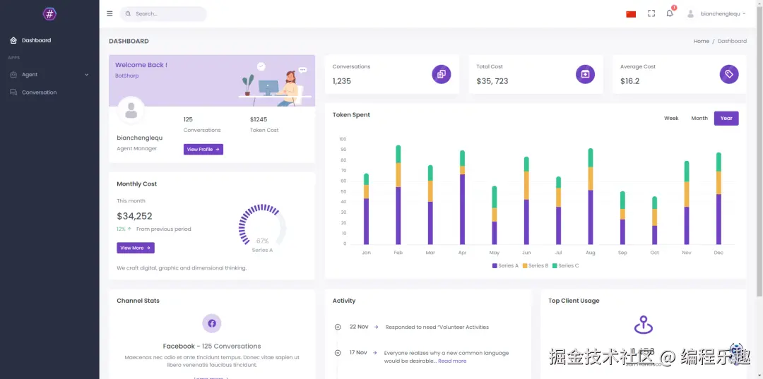
Task: Click the profile picture placeholder in welcome card
Action: pyautogui.click(x=131, y=111)
